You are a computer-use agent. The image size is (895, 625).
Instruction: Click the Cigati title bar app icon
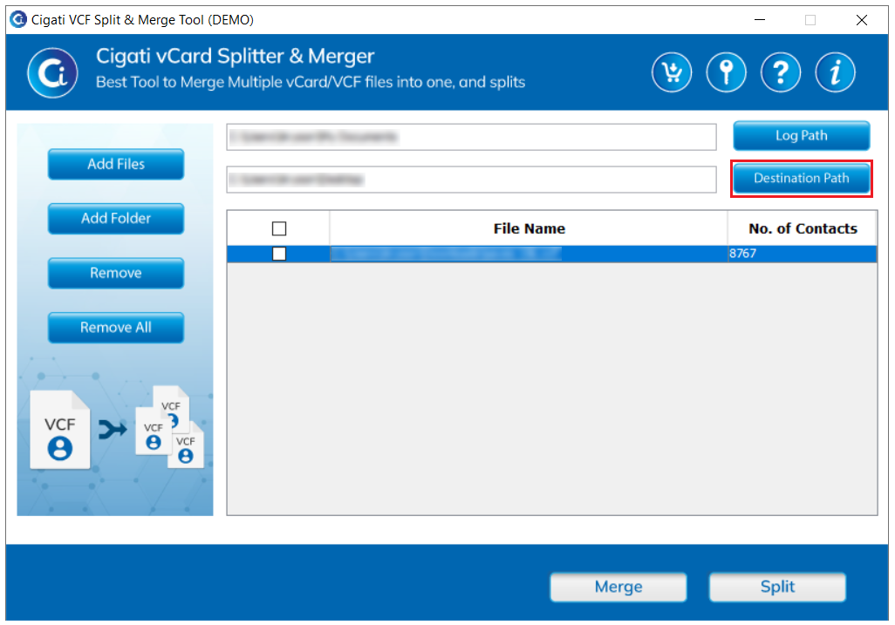coord(18,19)
